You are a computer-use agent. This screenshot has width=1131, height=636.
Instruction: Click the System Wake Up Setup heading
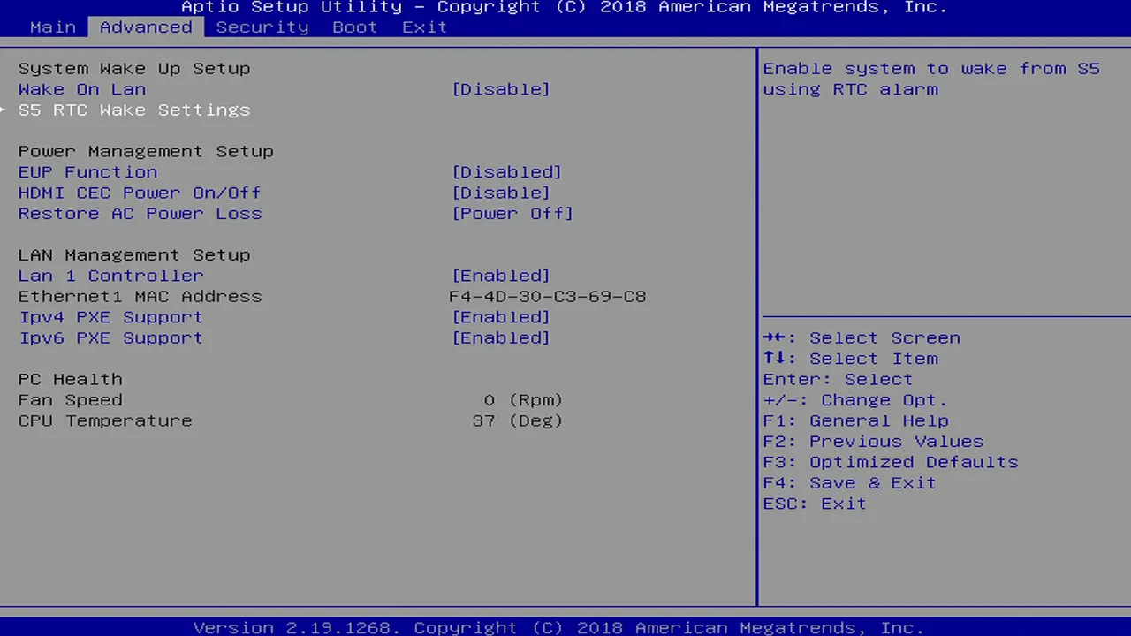pos(134,68)
